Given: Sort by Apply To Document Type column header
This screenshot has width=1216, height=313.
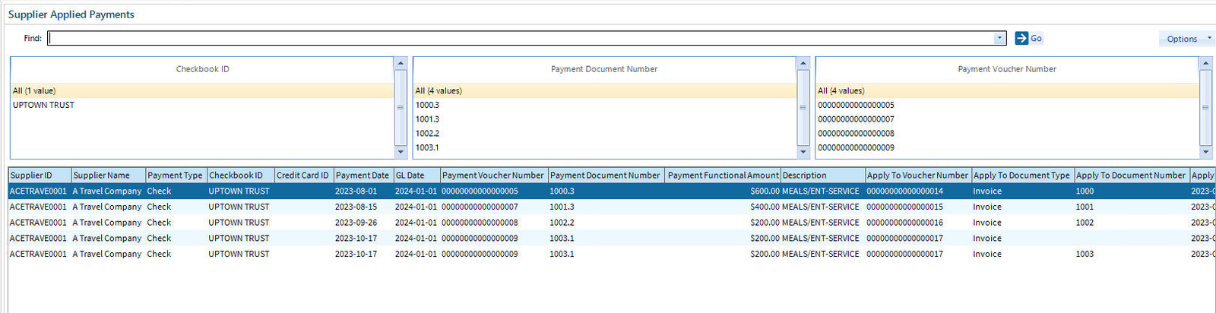Looking at the screenshot, I should coord(1023,175).
